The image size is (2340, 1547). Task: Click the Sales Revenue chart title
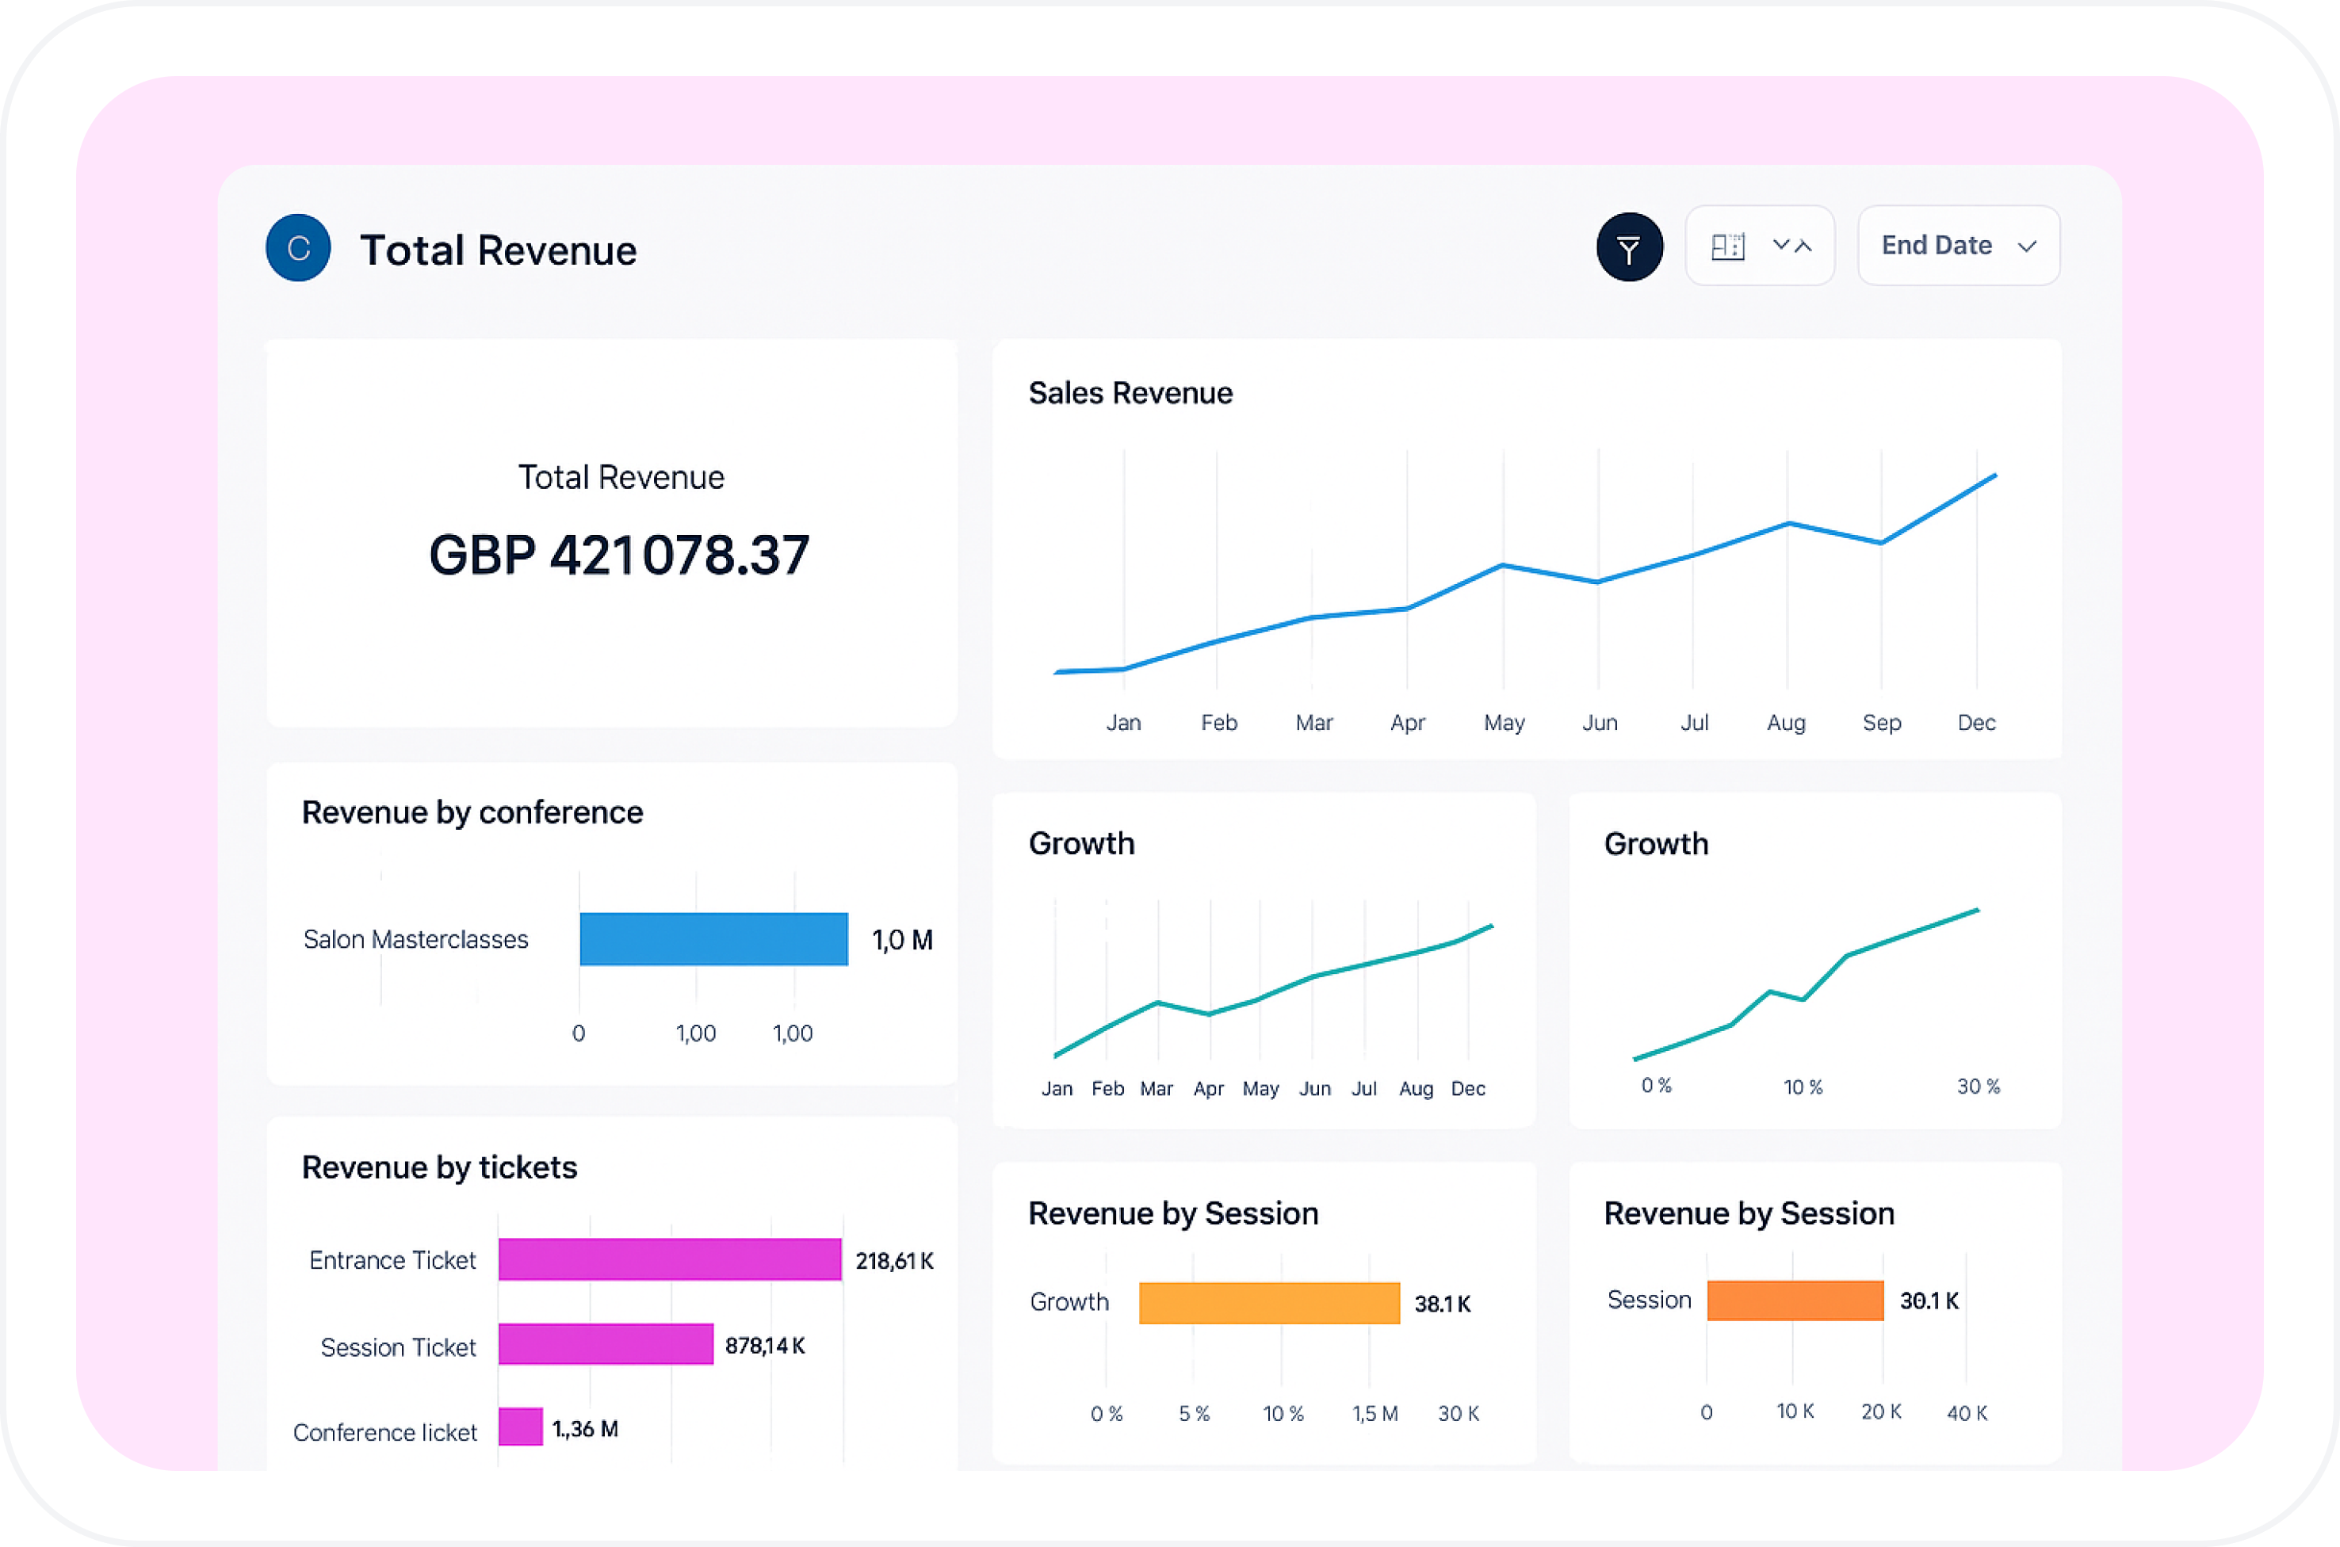(x=1130, y=392)
